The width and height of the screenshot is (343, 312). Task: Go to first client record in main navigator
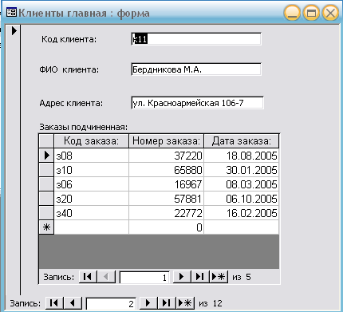point(54,303)
